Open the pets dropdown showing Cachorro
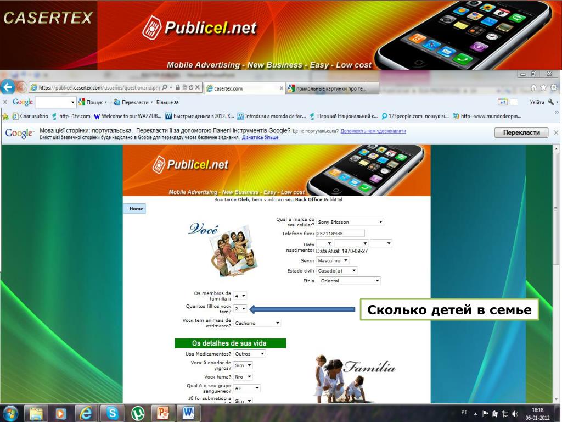 257,323
